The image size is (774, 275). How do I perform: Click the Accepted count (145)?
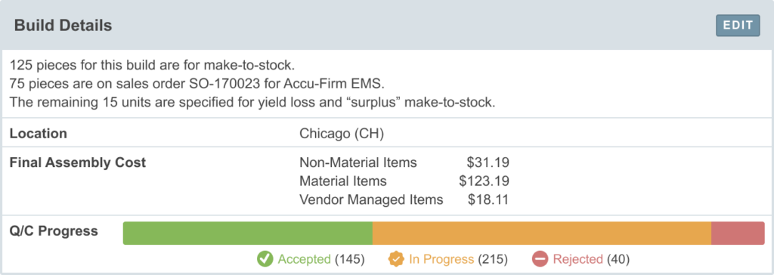point(349,259)
